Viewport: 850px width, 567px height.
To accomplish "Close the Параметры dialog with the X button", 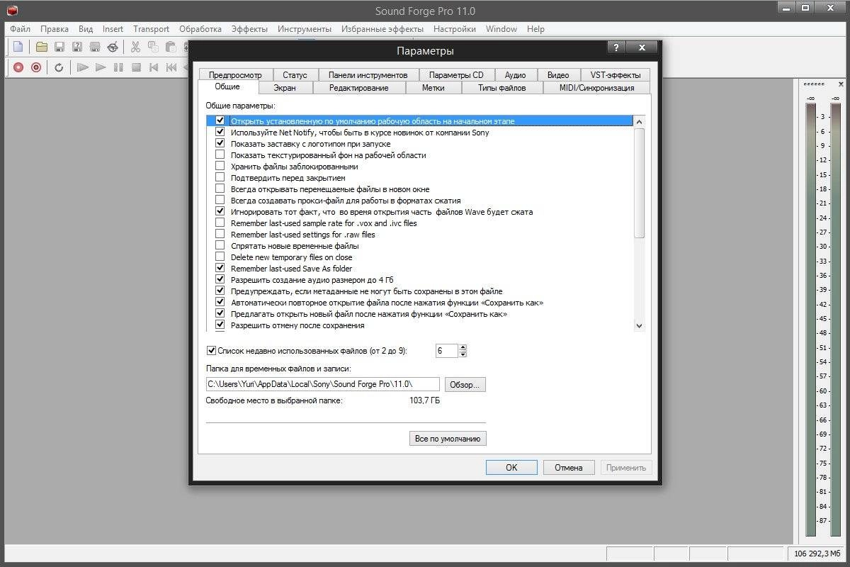I will pyautogui.click(x=642, y=47).
